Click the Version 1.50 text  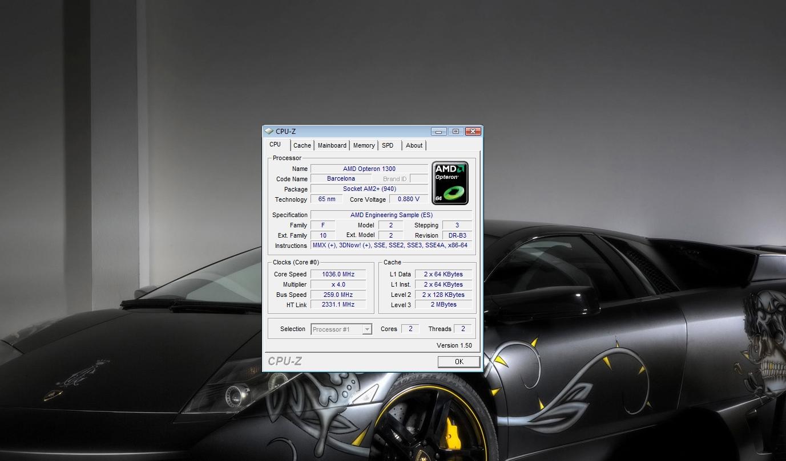tap(454, 345)
